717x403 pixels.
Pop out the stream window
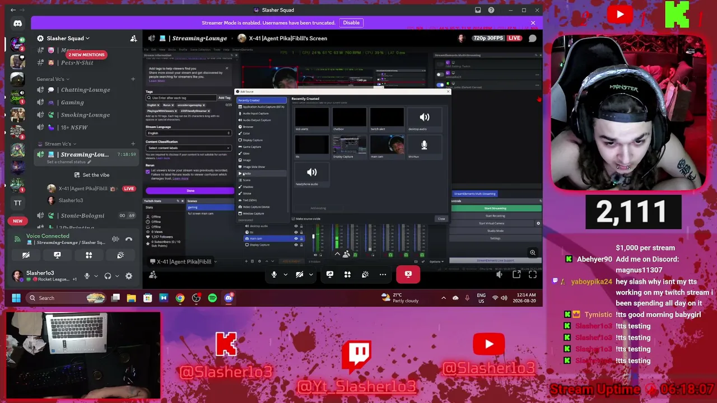tap(516, 275)
